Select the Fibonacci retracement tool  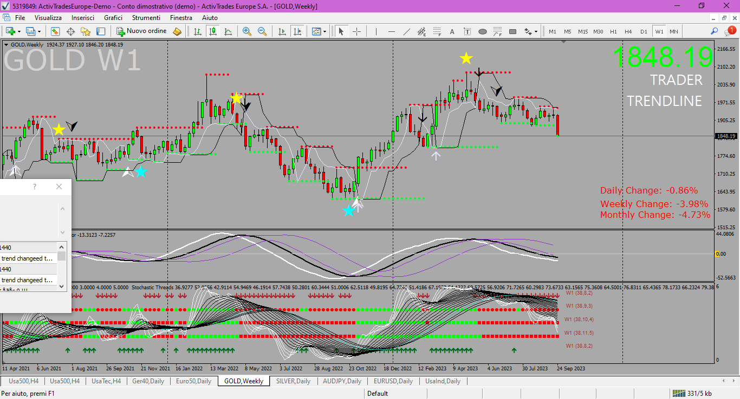click(x=437, y=31)
